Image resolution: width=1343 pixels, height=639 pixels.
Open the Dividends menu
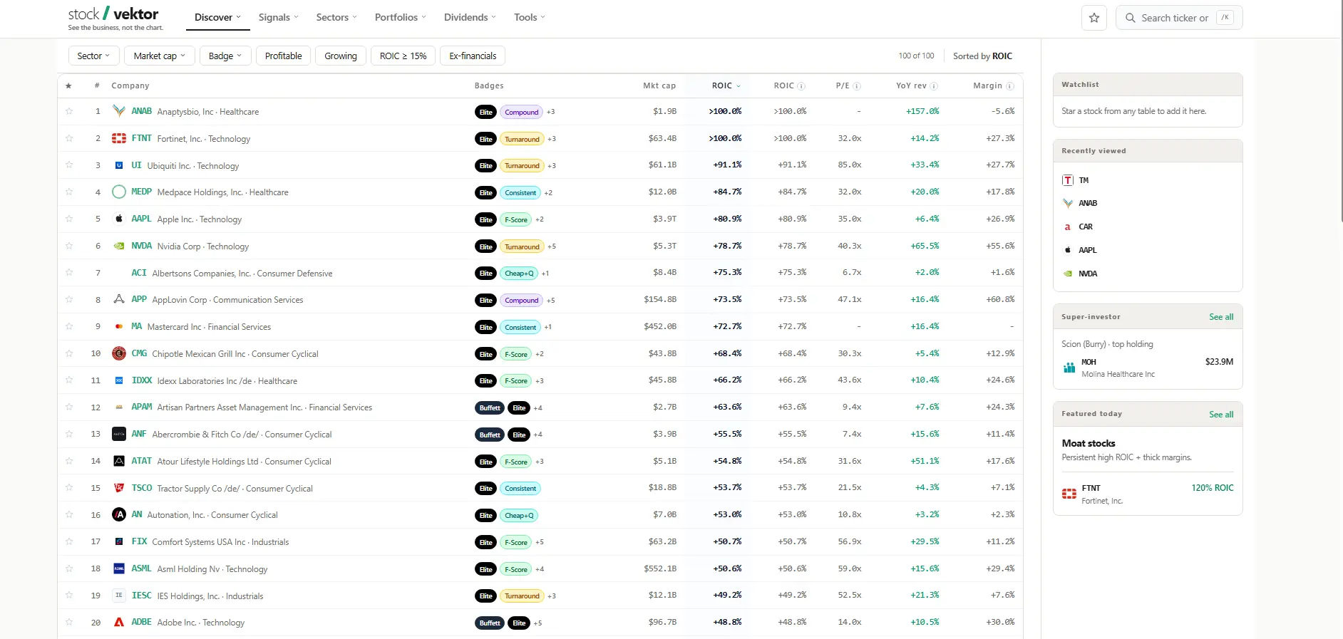470,17
